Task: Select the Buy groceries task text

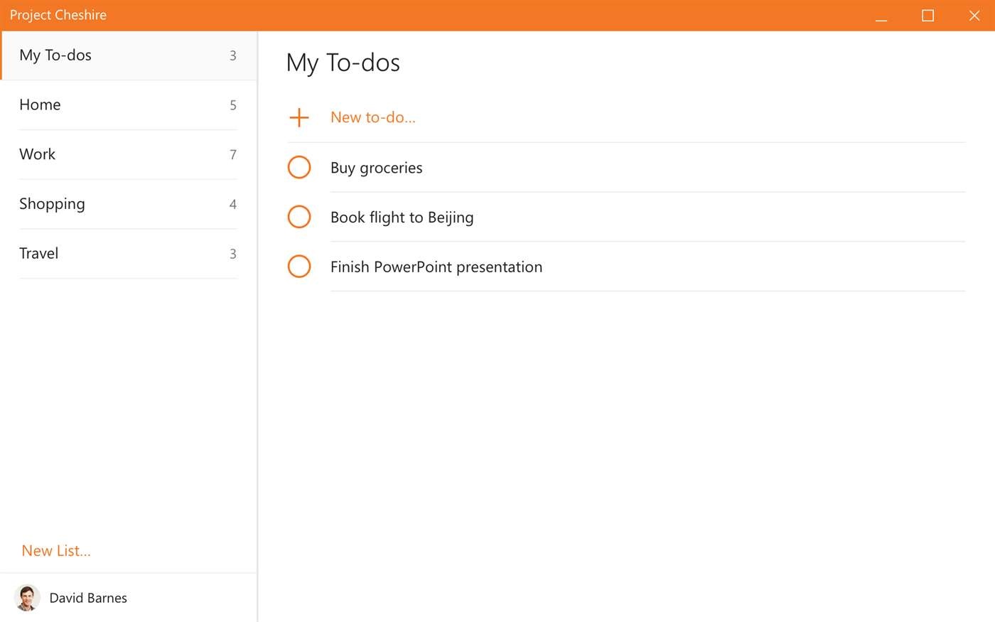Action: pyautogui.click(x=377, y=168)
